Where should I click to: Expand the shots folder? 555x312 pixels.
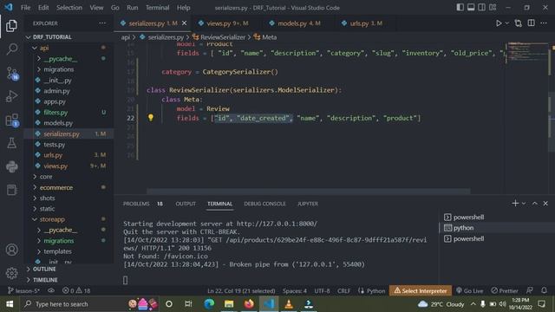point(69,198)
